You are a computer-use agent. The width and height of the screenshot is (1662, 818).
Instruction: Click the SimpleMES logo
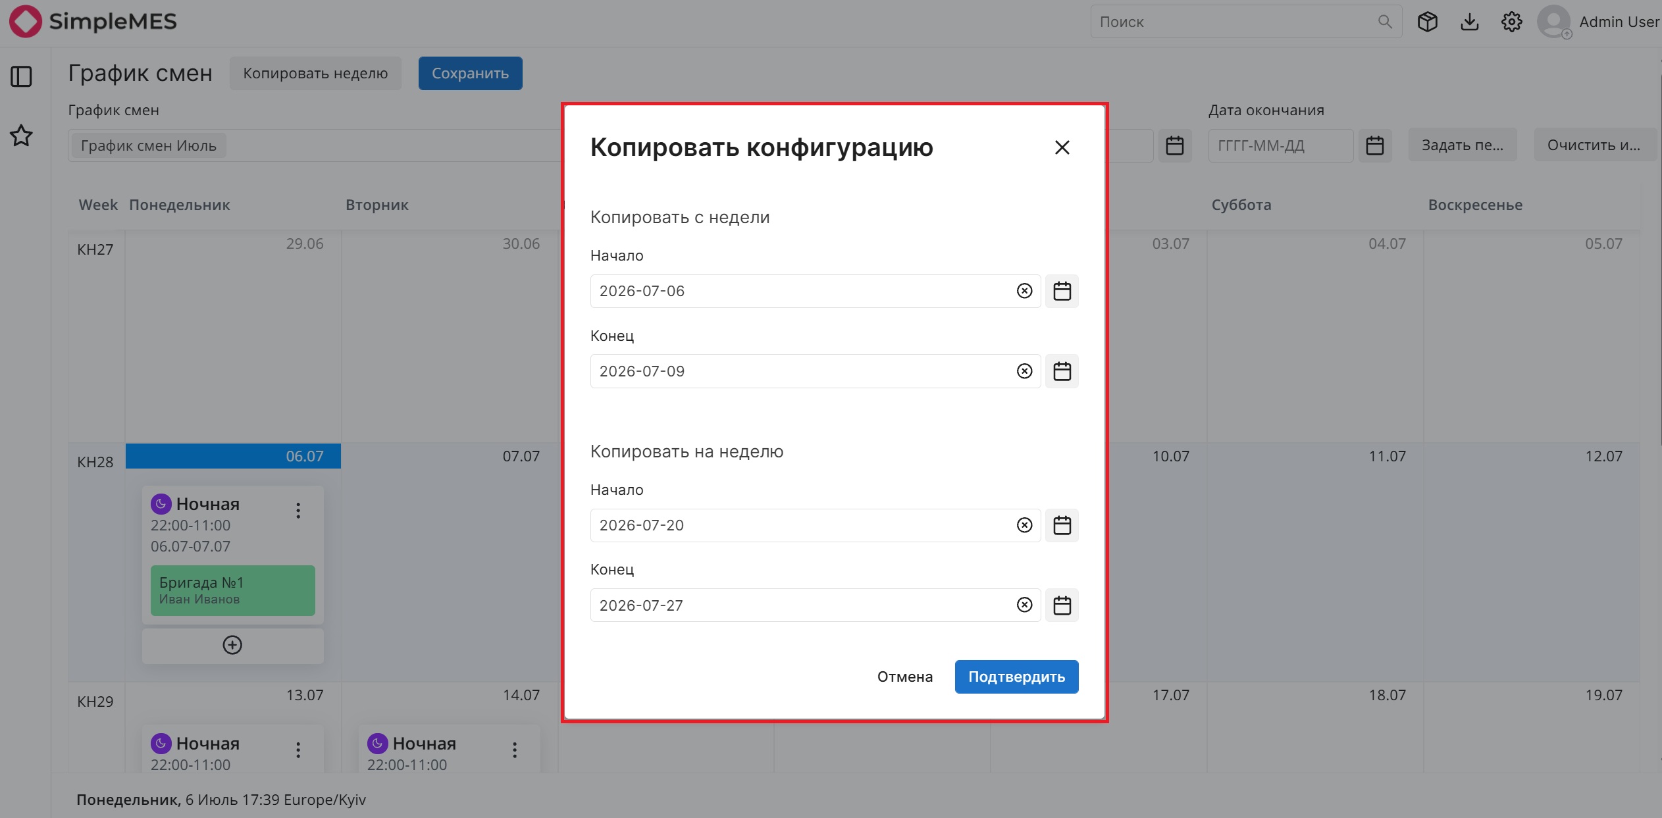pyautogui.click(x=93, y=22)
